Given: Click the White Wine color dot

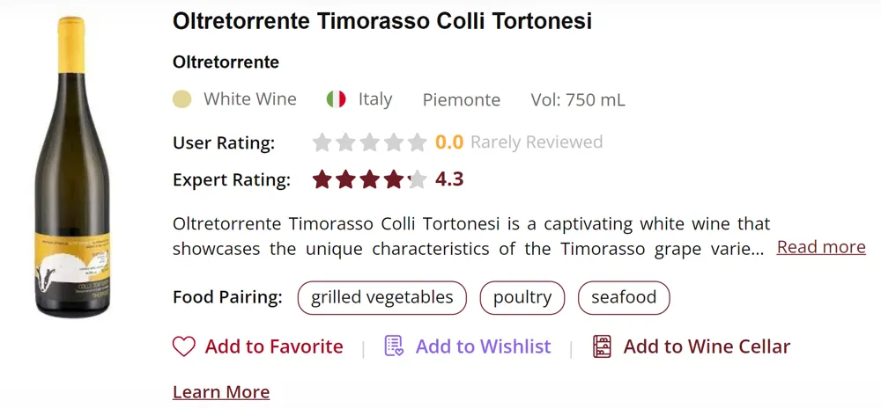Looking at the screenshot, I should (x=182, y=99).
